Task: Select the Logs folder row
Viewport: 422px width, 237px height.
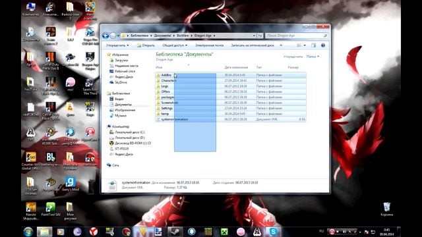Action: (231, 86)
